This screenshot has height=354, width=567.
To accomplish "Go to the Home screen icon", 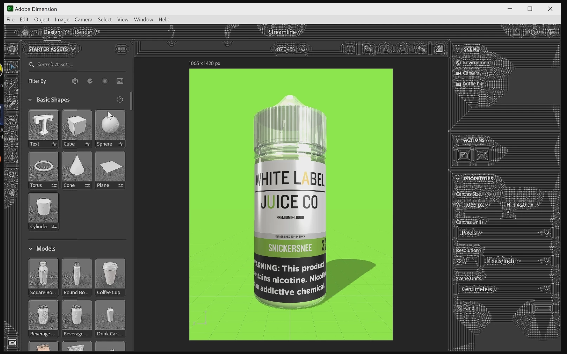I will [25, 32].
